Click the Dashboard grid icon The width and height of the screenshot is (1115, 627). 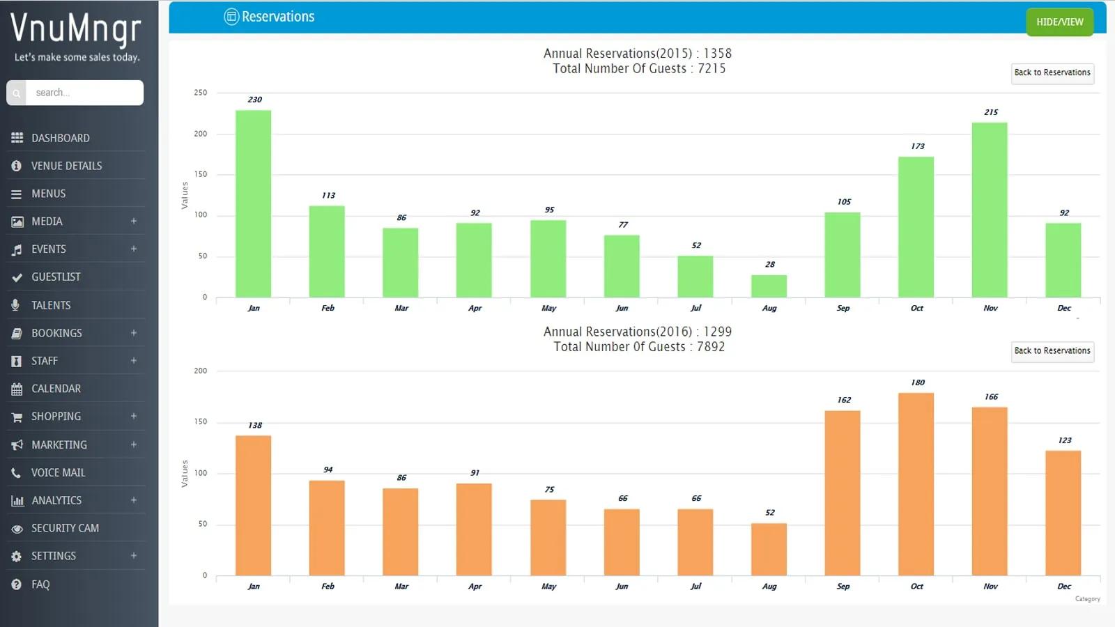[17, 138]
